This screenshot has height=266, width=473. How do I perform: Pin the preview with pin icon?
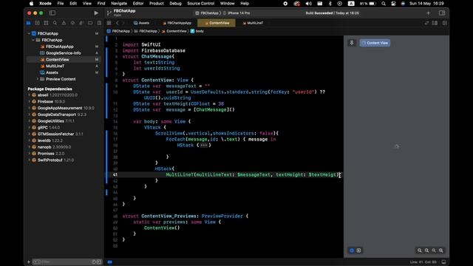352,43
